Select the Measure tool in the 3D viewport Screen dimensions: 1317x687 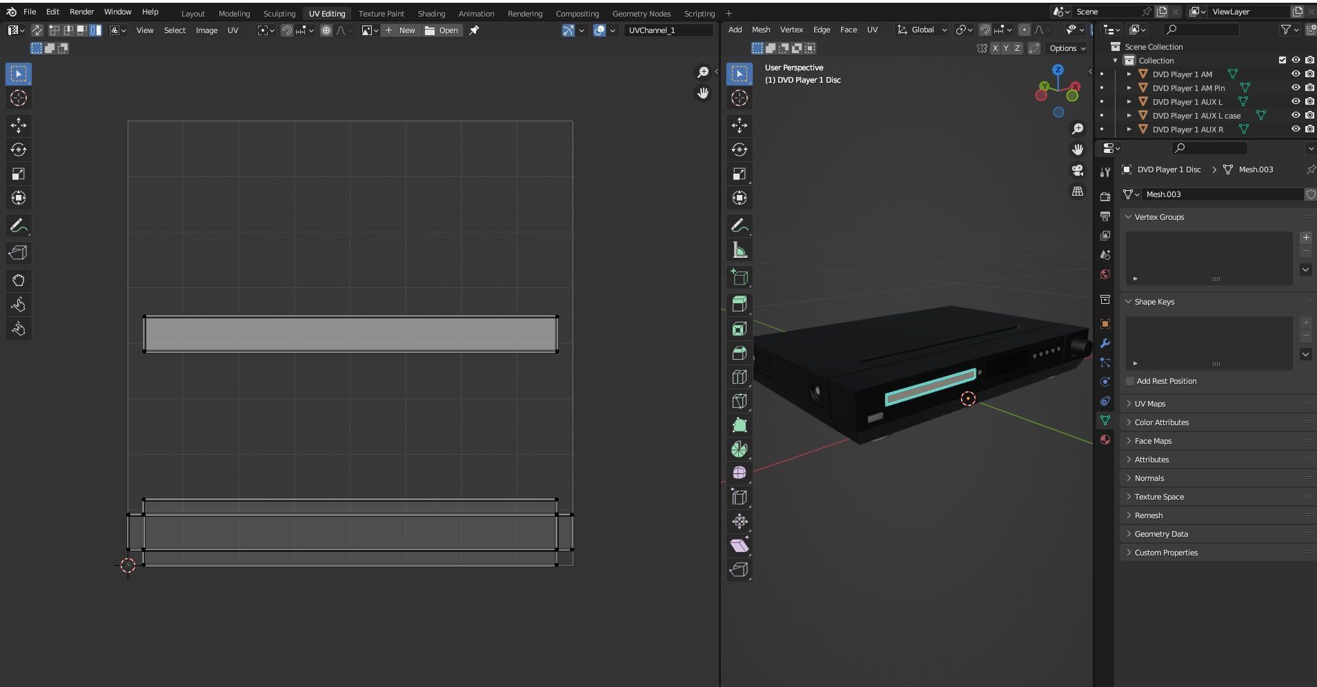[740, 249]
